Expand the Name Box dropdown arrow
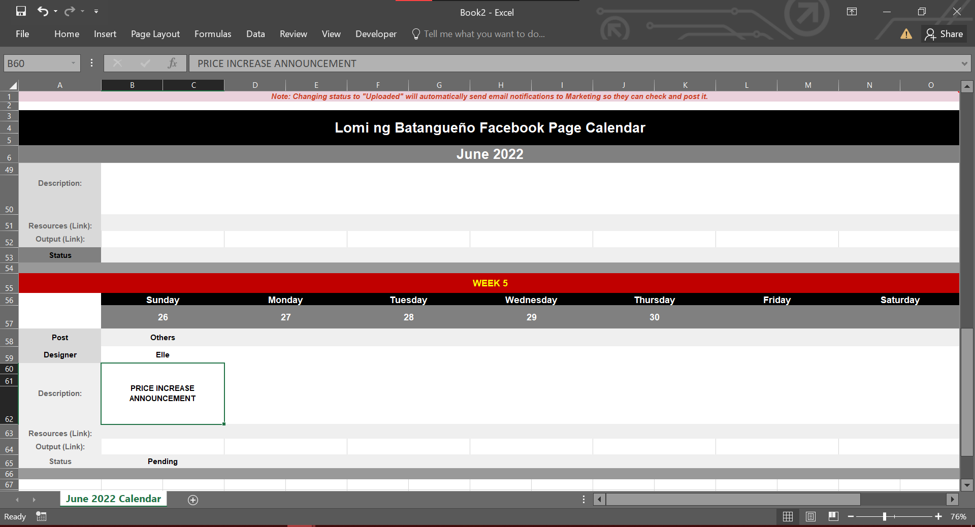Image resolution: width=975 pixels, height=527 pixels. click(x=74, y=63)
